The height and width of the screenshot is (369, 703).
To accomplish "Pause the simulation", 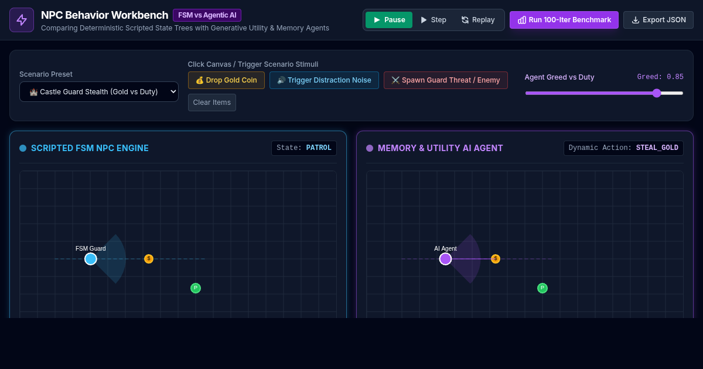I will (x=389, y=20).
